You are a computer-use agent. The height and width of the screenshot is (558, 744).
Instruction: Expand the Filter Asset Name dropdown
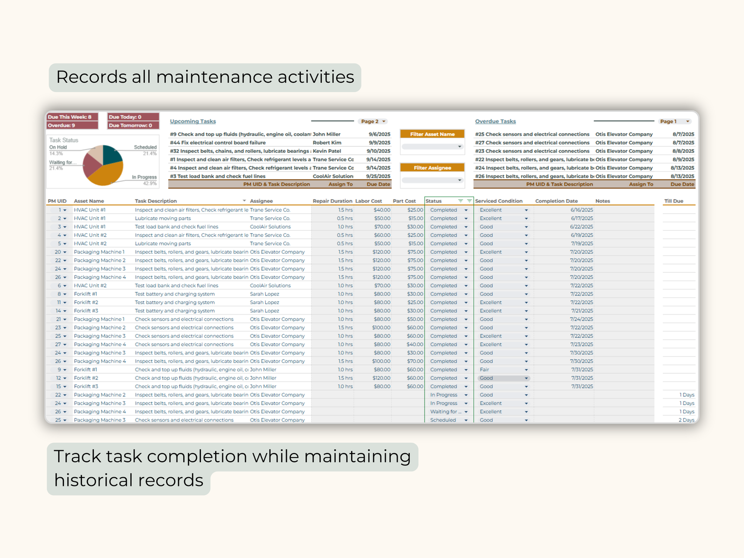pyautogui.click(x=459, y=147)
